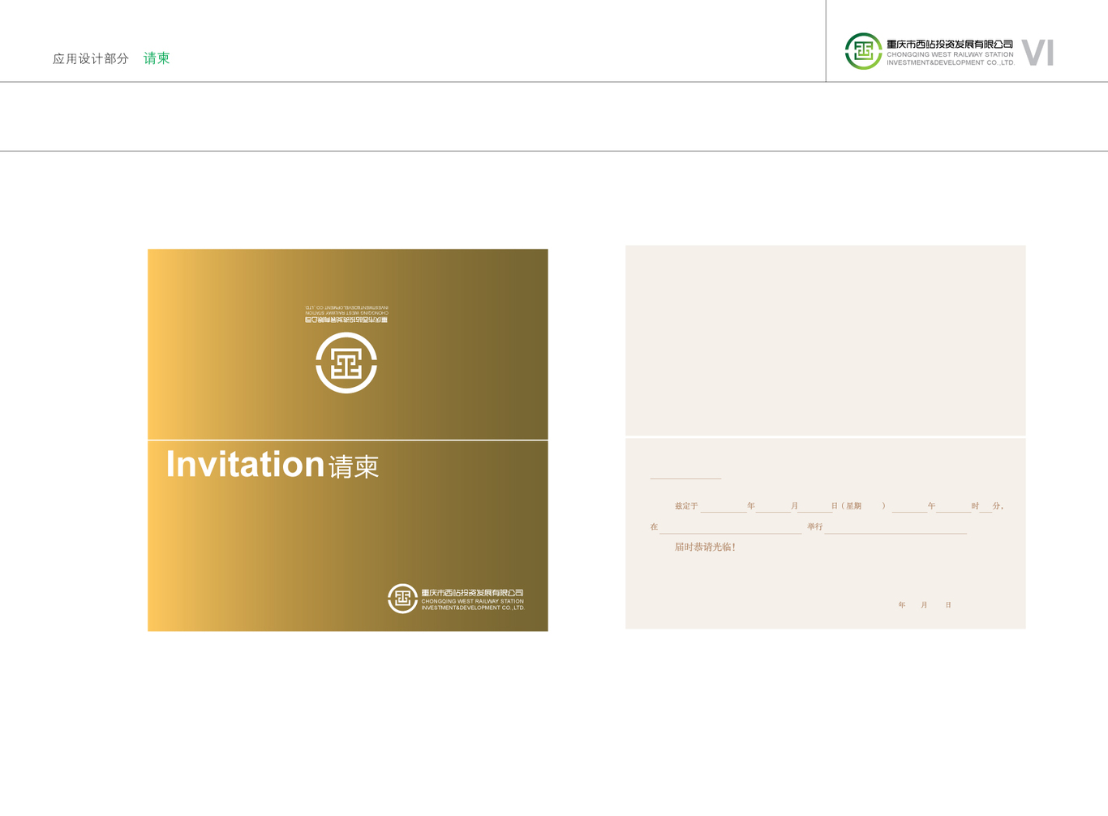Click the "年 月 日" signature date at the card's bottom
Screen dimensions: 1108x816
[925, 605]
